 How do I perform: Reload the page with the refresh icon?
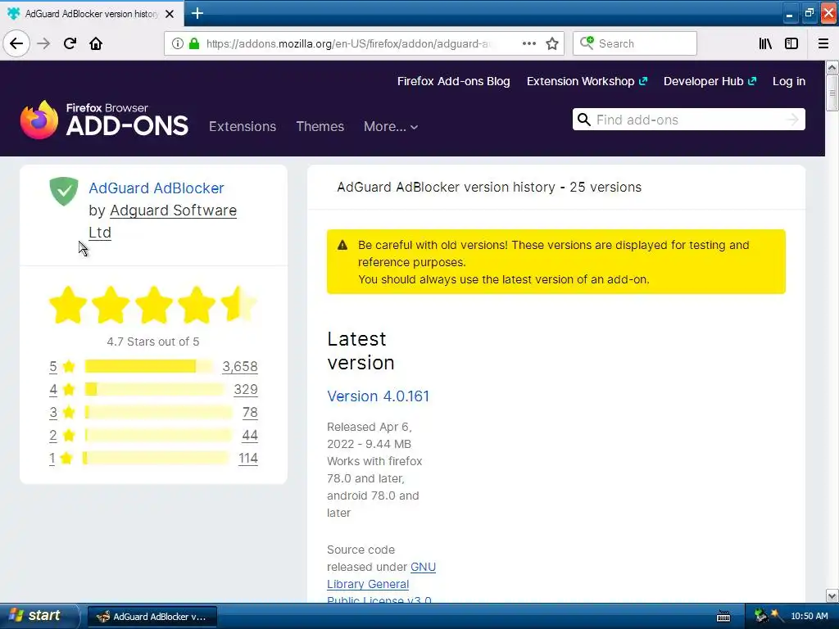[x=70, y=43]
